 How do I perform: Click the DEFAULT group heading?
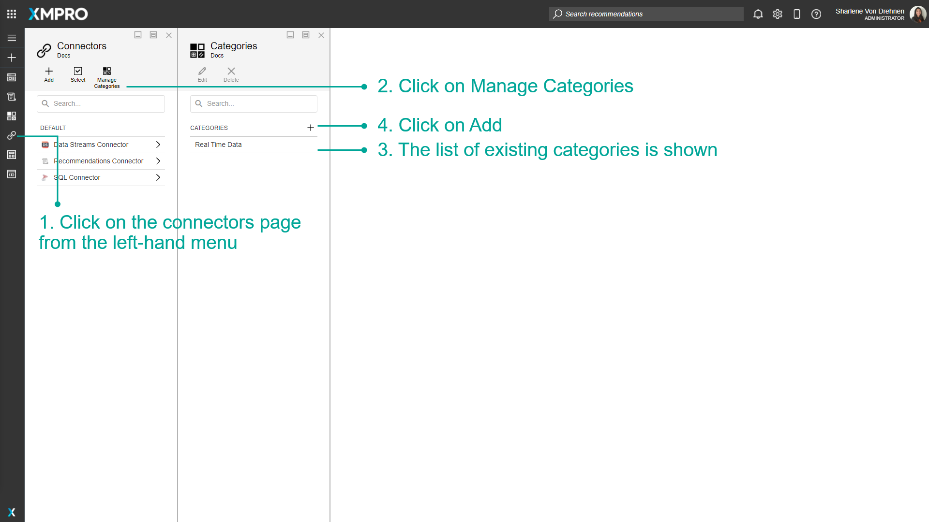point(53,128)
